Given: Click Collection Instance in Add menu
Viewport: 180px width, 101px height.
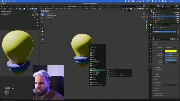Looking at the screenshot, I should 98,85.
